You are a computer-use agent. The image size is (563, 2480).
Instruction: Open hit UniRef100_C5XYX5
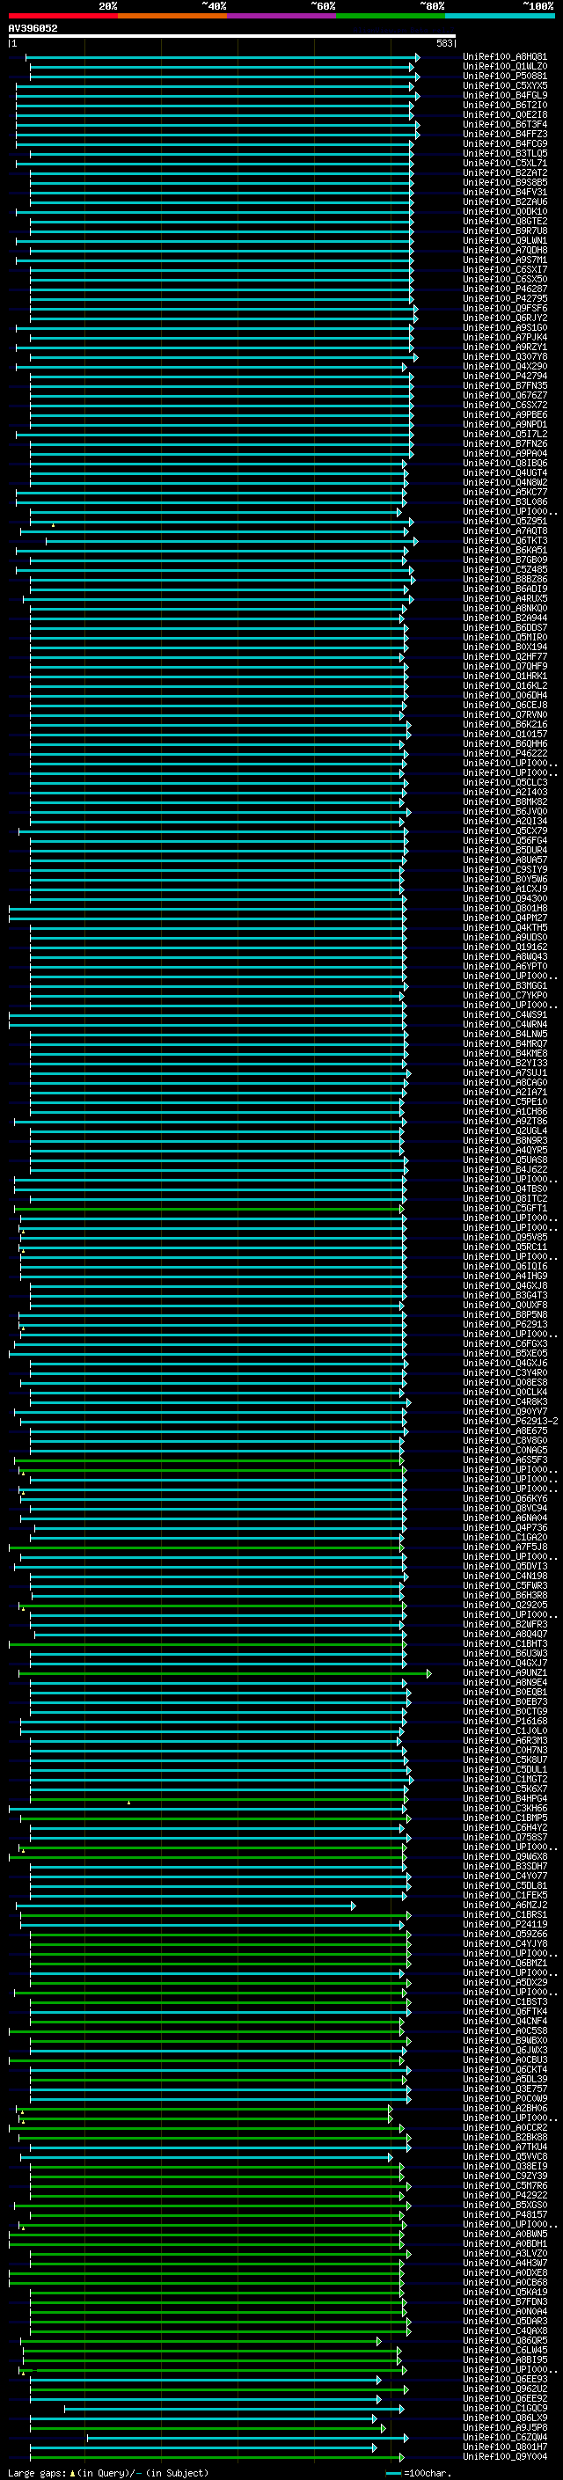coord(505,85)
